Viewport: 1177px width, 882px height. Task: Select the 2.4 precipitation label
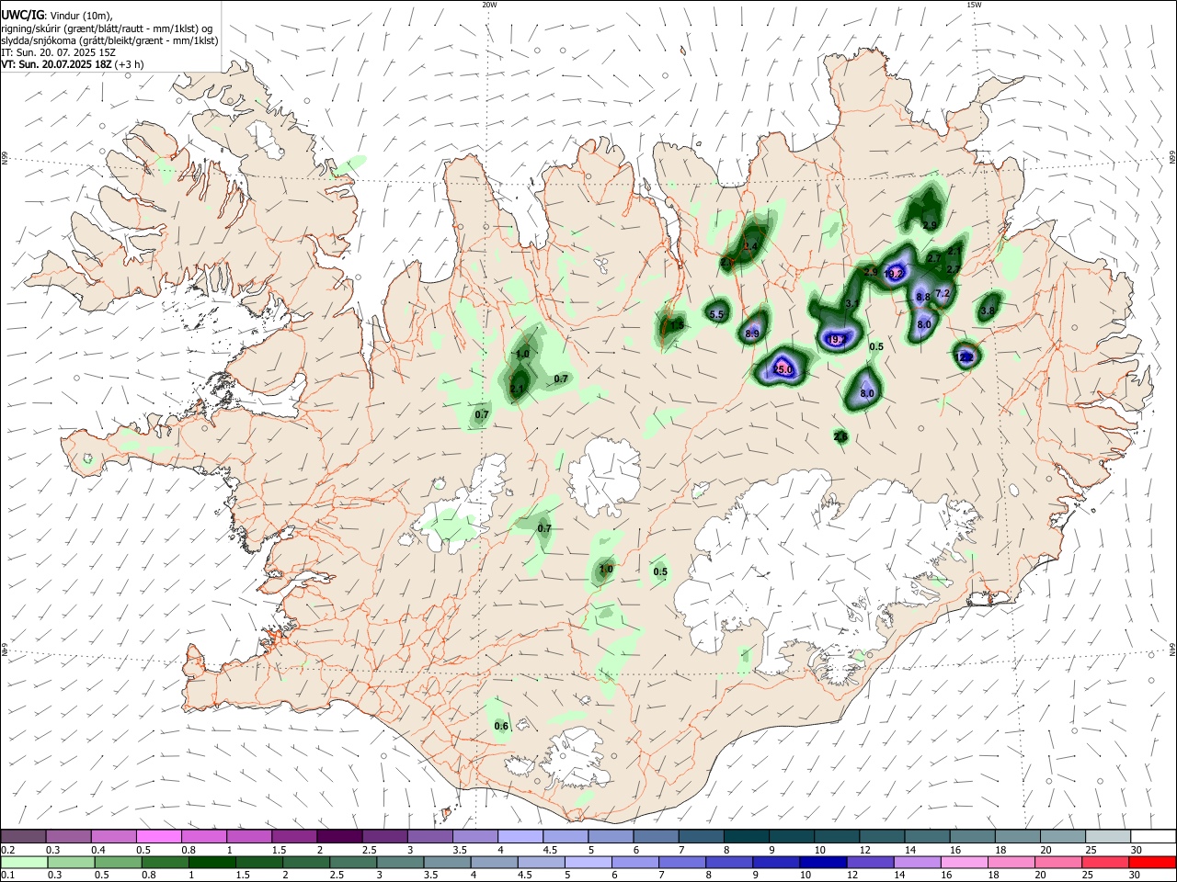point(750,246)
